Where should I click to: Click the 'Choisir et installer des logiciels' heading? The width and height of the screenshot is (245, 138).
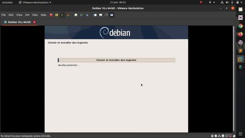(x=68, y=43)
